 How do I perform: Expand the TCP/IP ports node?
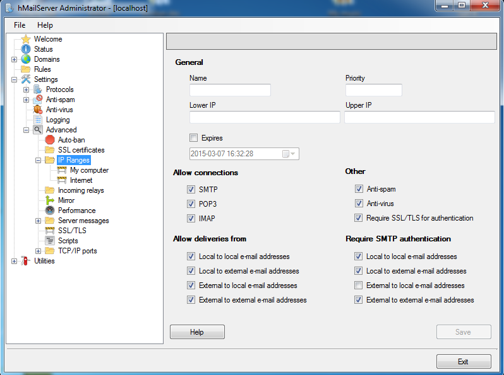[39, 251]
